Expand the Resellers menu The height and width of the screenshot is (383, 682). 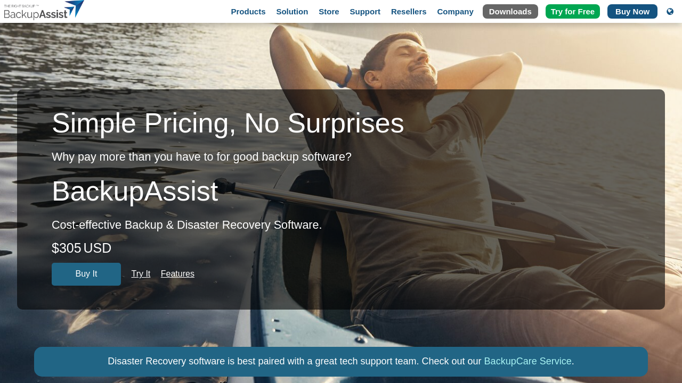click(409, 12)
